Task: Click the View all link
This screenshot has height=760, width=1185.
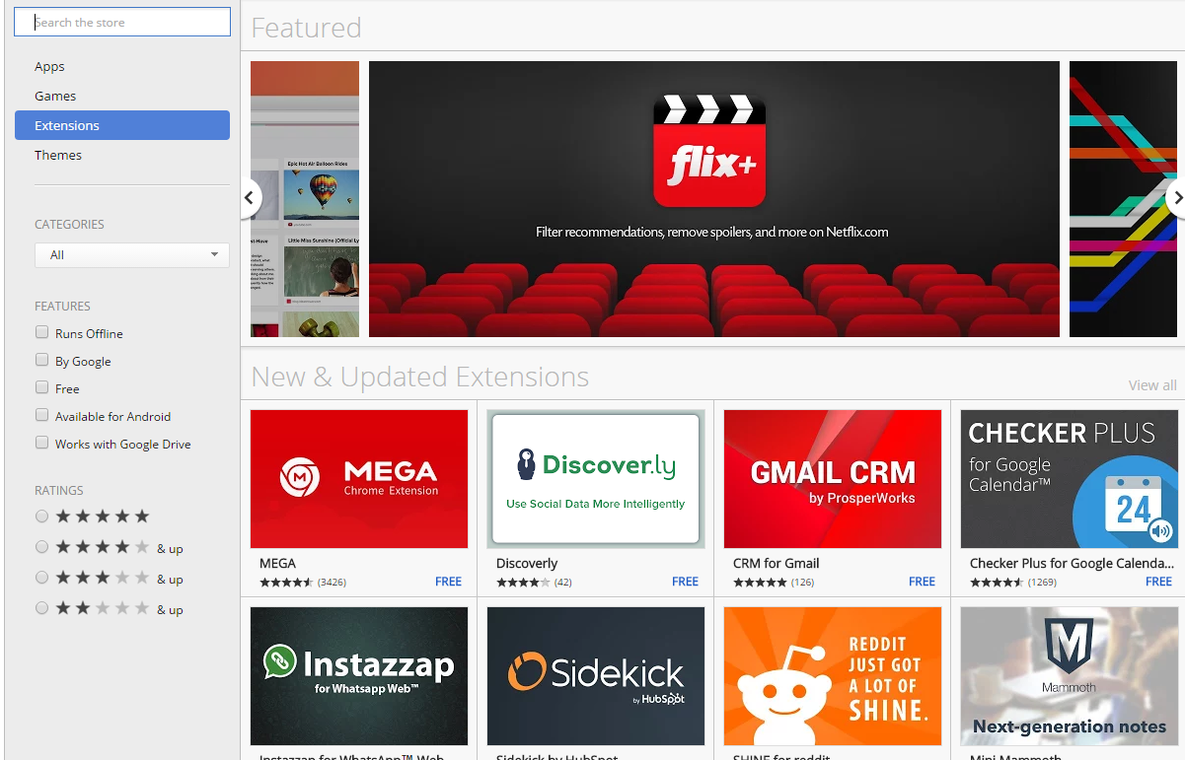Action: pyautogui.click(x=1152, y=385)
